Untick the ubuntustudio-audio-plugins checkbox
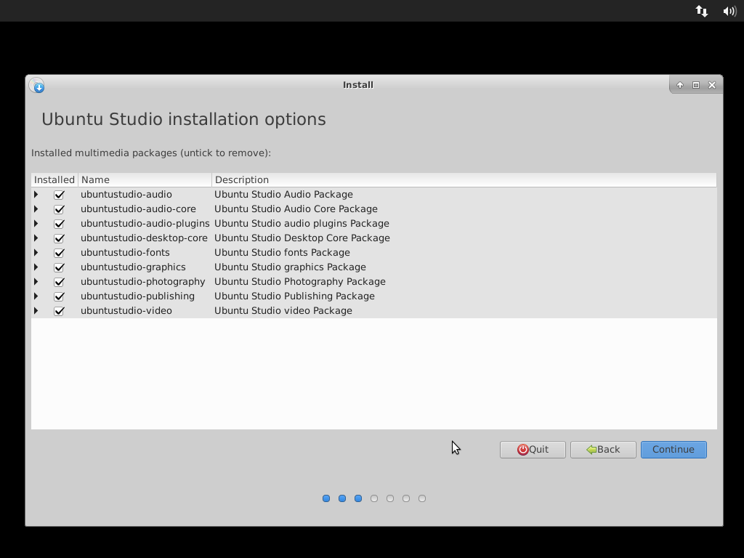The width and height of the screenshot is (744, 558). coord(60,224)
